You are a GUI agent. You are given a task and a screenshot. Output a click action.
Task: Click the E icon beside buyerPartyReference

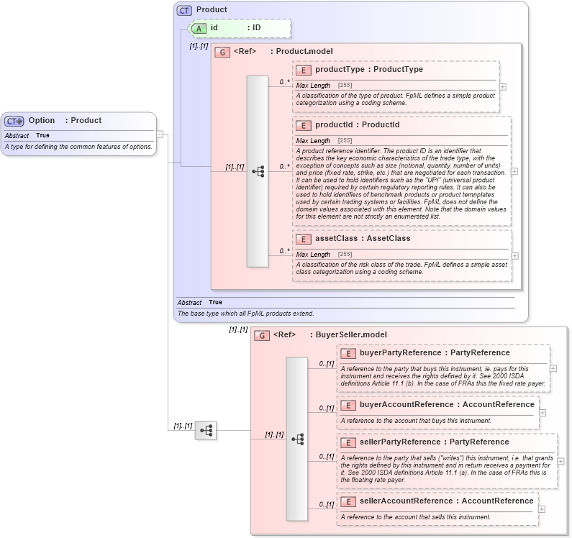(x=348, y=353)
